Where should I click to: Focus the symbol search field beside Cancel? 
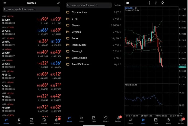89,5
